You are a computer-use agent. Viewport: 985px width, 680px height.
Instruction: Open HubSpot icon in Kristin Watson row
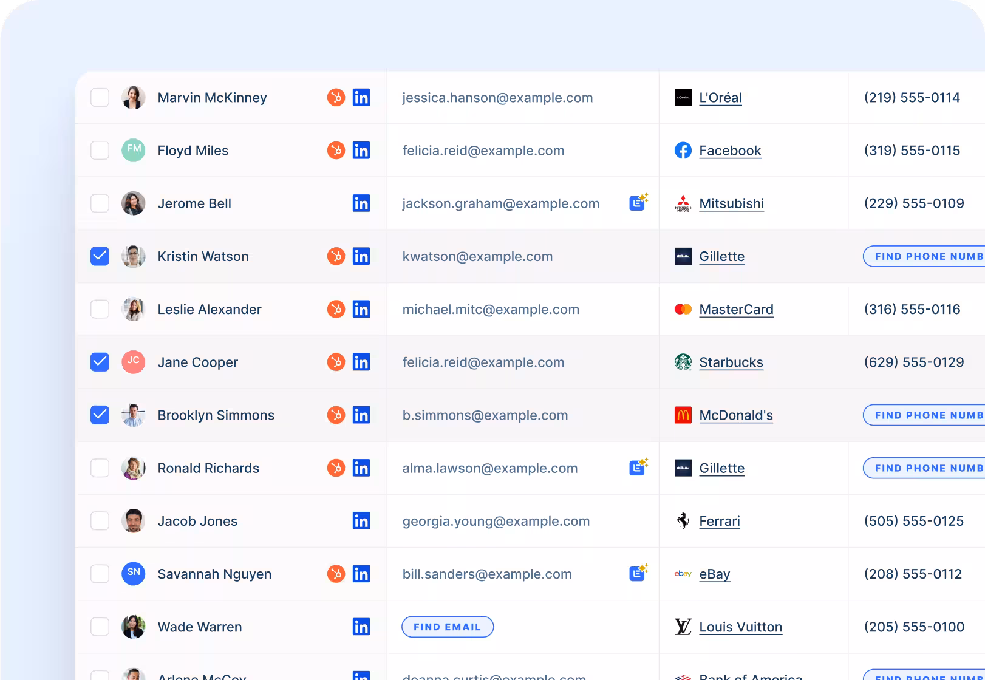click(x=336, y=256)
